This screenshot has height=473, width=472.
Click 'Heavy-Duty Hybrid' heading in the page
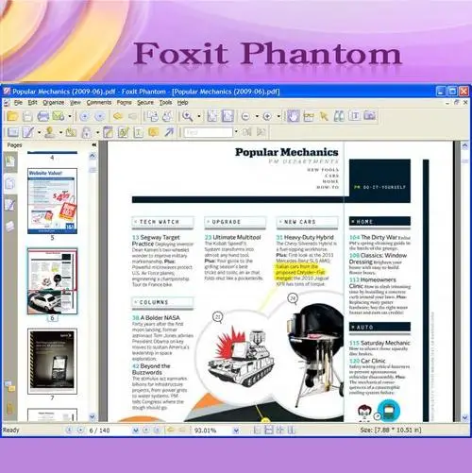(309, 237)
